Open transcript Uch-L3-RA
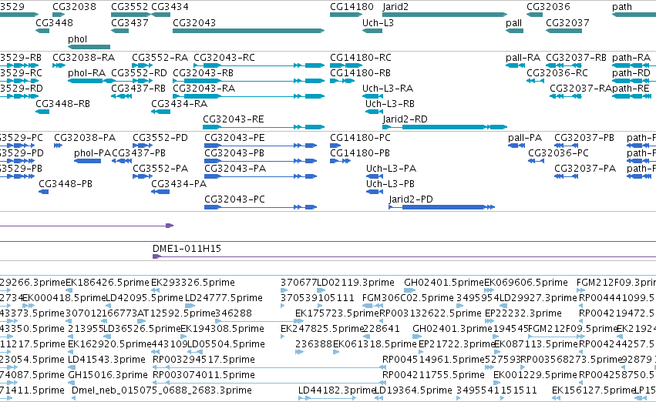Screen dimensions: 656x402 [388, 88]
